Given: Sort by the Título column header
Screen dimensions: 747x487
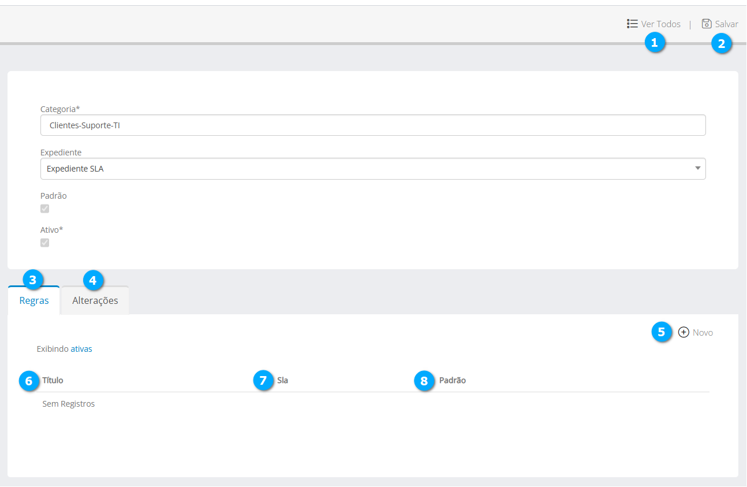Looking at the screenshot, I should point(53,380).
